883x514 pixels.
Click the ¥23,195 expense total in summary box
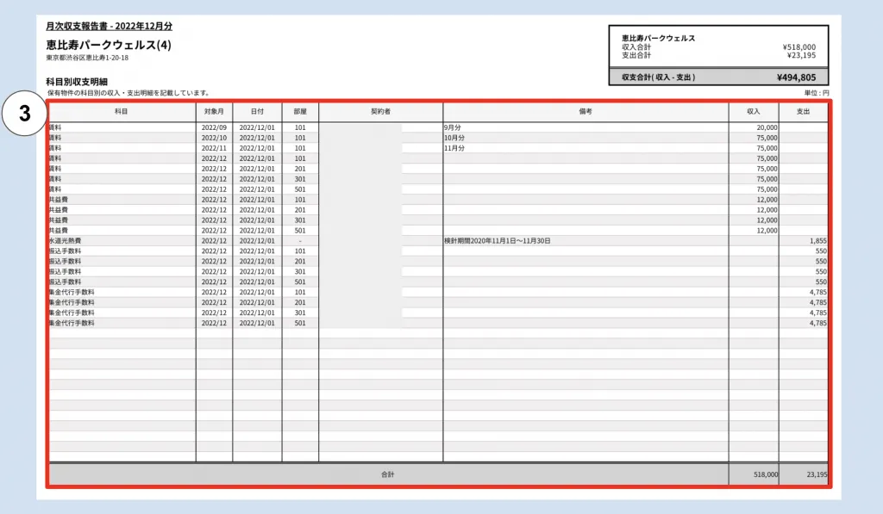(801, 55)
